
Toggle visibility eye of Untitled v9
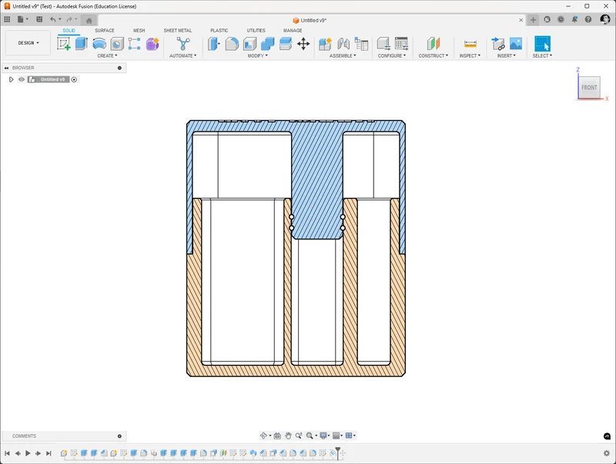pos(22,79)
